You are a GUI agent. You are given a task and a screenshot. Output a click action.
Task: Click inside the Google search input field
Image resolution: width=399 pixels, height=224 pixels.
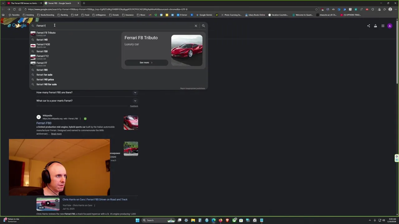click(x=114, y=26)
